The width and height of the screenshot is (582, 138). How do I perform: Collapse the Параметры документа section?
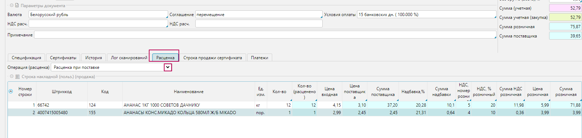[x=12, y=5]
